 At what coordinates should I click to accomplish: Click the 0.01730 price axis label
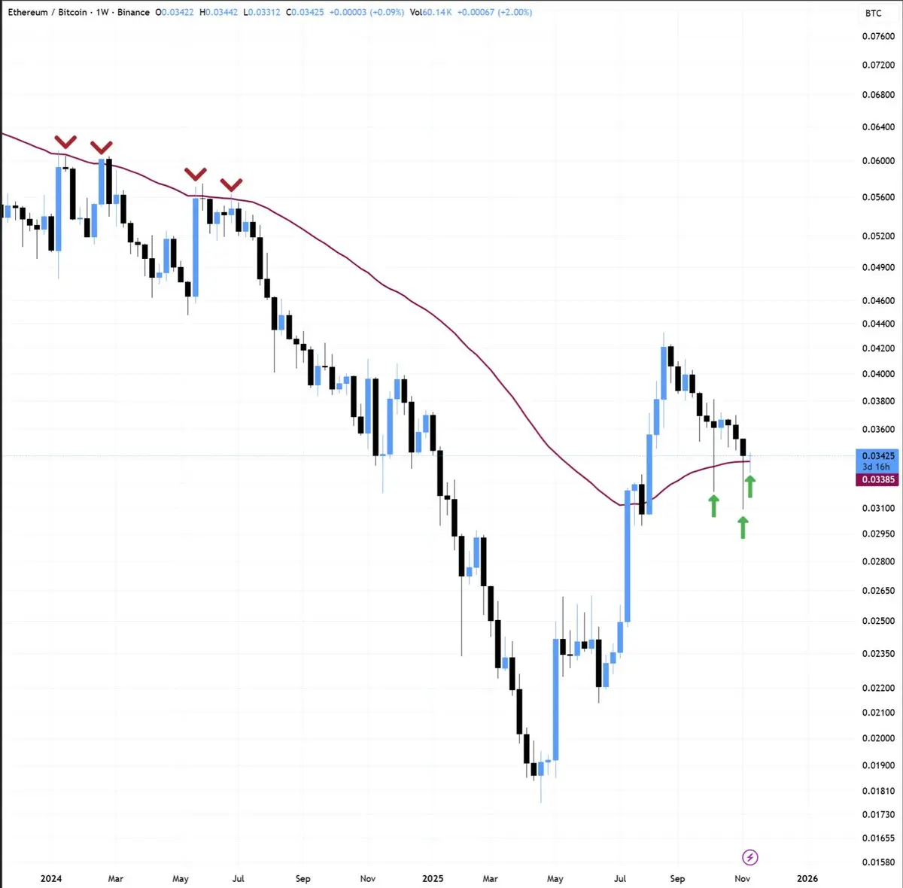pos(878,815)
